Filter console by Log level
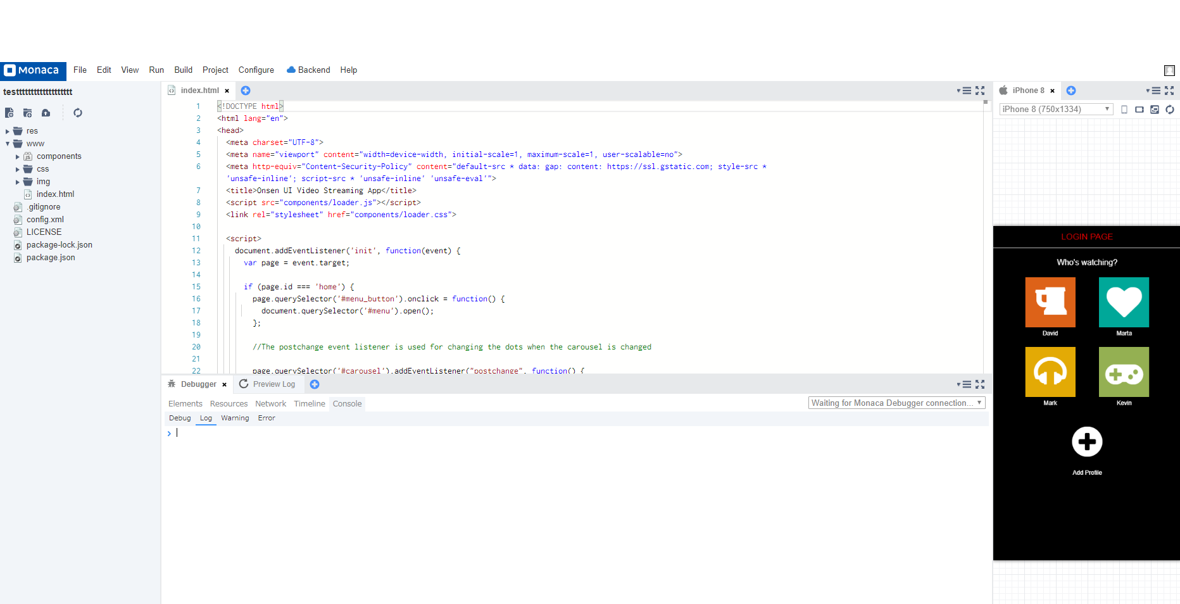Screen dimensions: 1180x604 [x=206, y=418]
